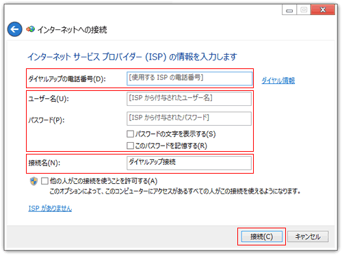
Task: Follow the ISP がありません link
Action: 50,208
